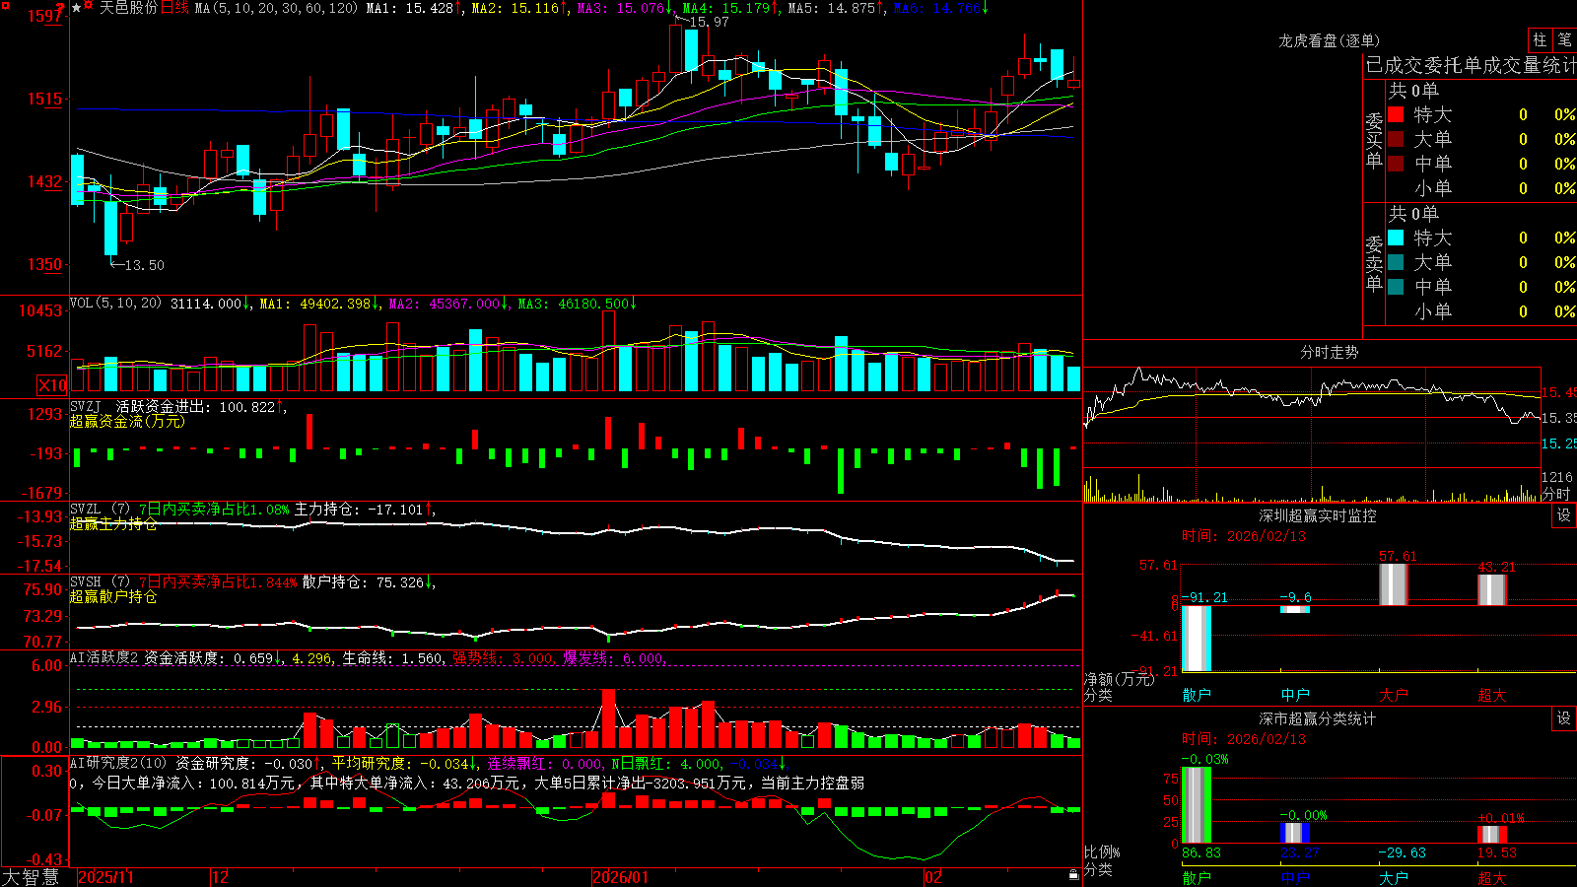This screenshot has width=1577, height=887.
Task: Click the 13.50 low price annotation
Action: [144, 265]
